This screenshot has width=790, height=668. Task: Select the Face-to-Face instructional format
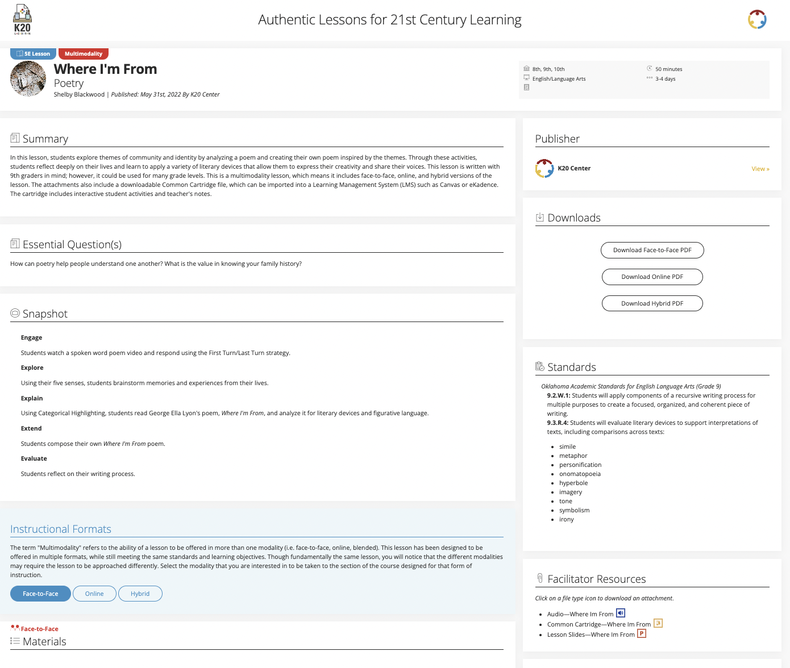coord(40,594)
